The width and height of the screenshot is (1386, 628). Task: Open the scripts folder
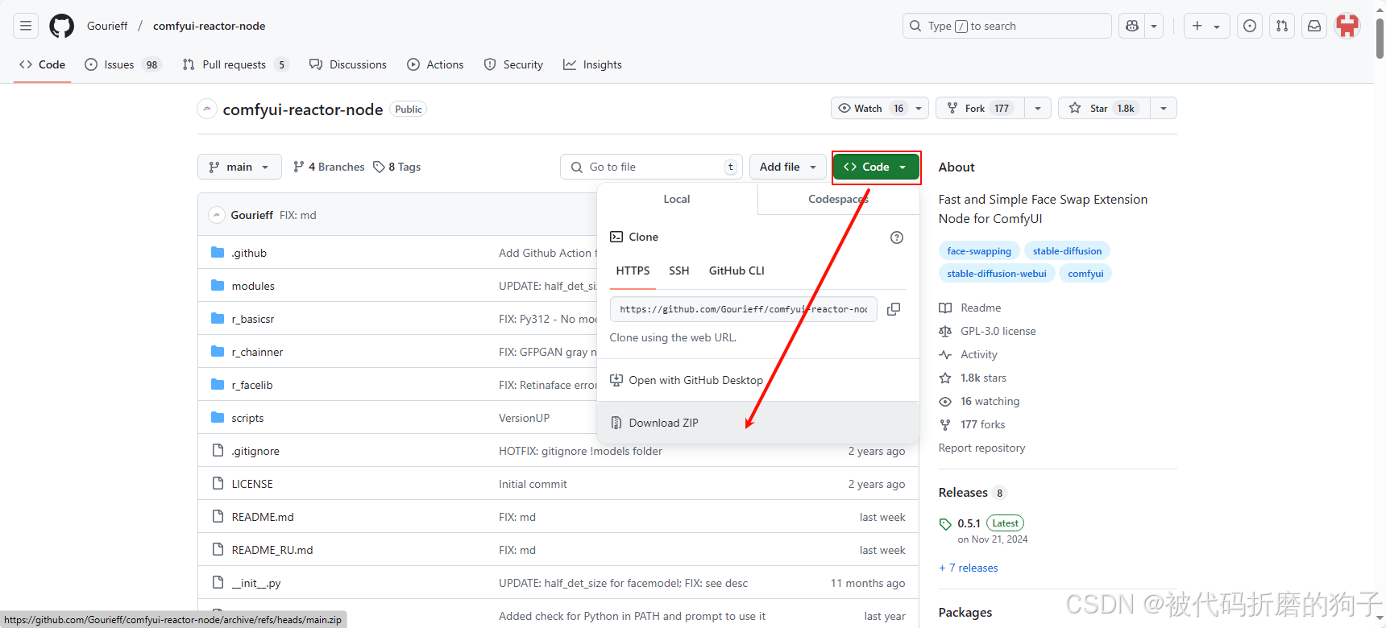click(247, 418)
